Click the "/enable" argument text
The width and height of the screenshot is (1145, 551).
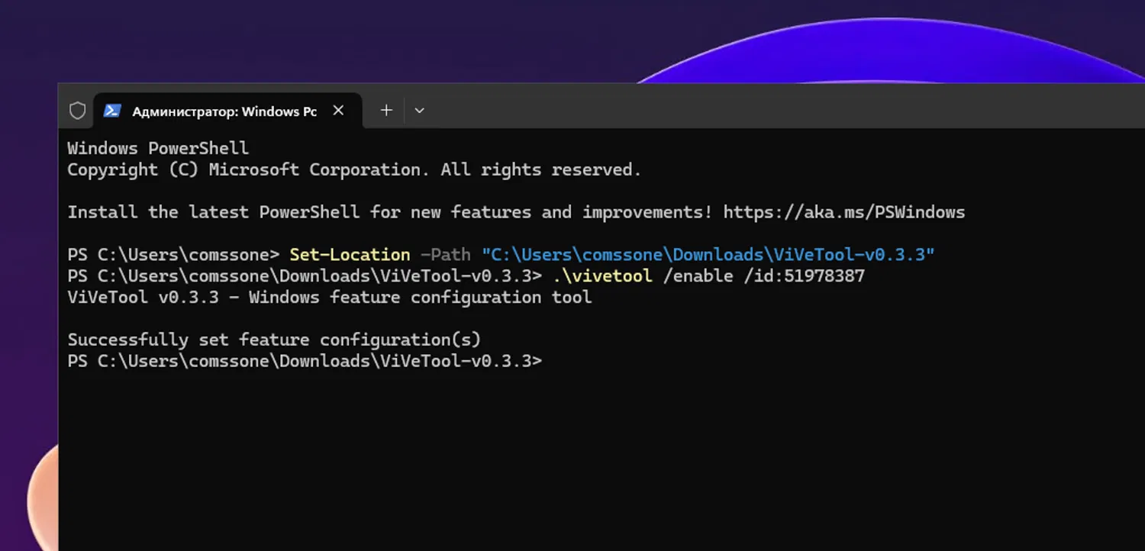click(698, 275)
